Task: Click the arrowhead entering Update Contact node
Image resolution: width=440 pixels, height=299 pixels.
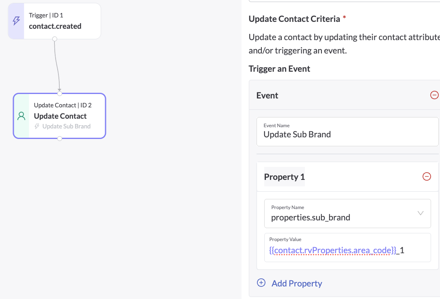Action: click(60, 90)
